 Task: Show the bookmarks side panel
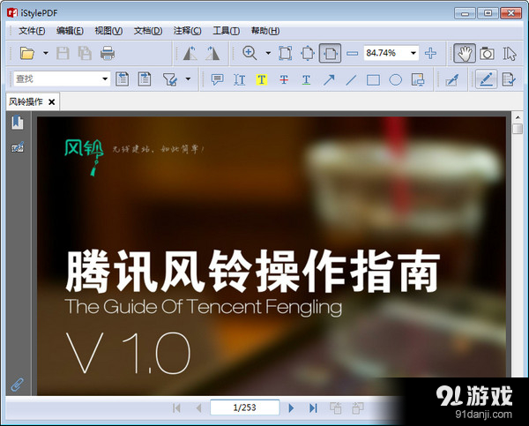(x=18, y=123)
